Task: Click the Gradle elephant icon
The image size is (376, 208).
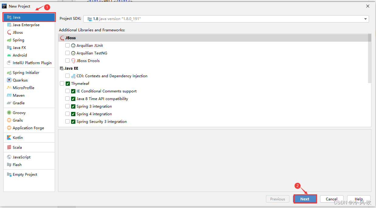Action: [x=9, y=103]
